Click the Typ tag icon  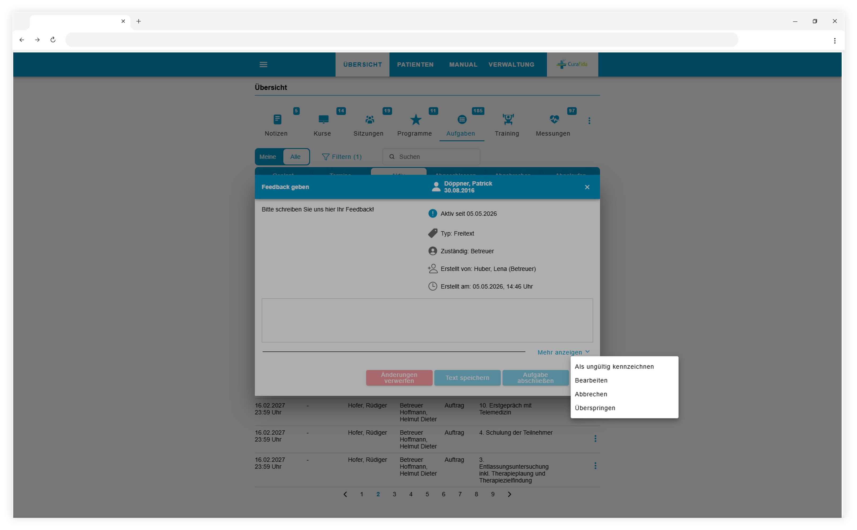click(433, 233)
